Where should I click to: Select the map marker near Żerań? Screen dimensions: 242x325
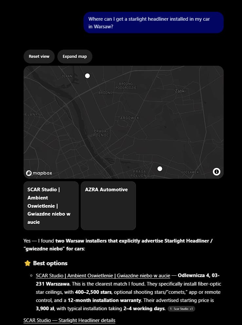[87, 76]
